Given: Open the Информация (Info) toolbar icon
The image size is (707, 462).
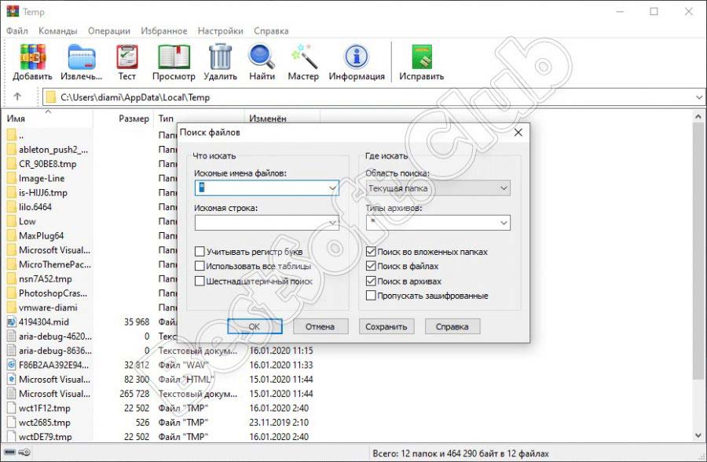Looking at the screenshot, I should coord(357,56).
